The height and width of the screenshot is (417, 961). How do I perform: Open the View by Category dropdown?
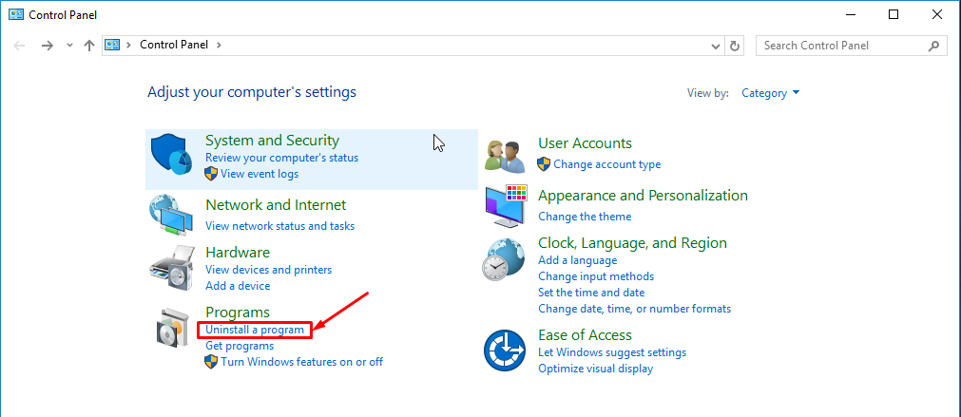(770, 93)
